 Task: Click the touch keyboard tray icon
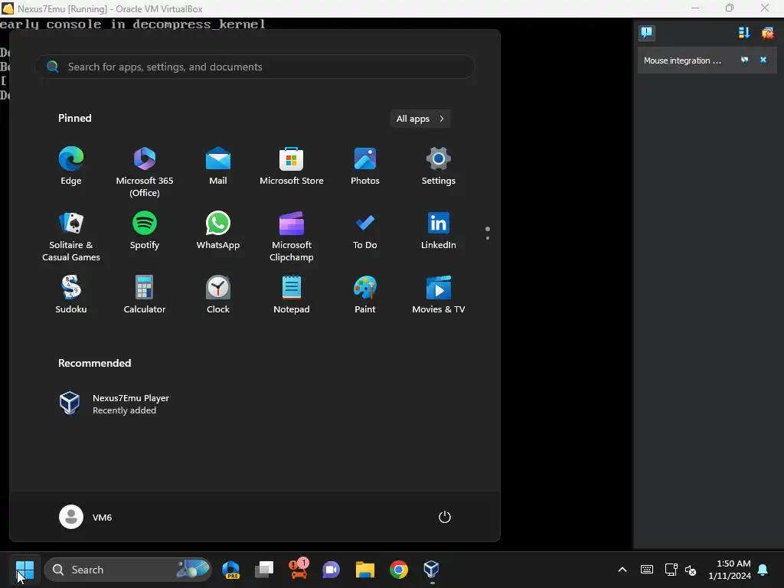point(646,570)
